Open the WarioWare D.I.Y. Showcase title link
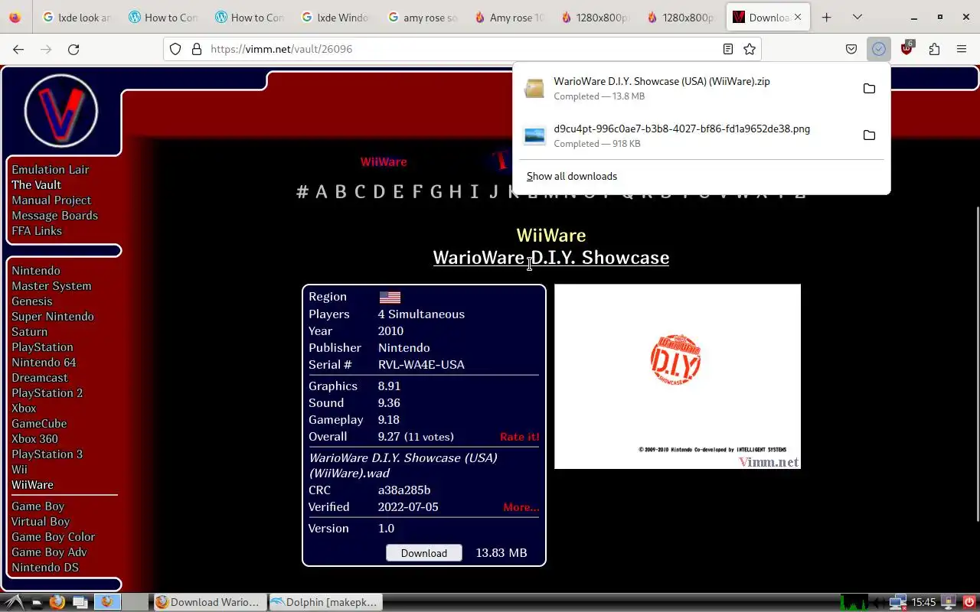The height and width of the screenshot is (612, 980). click(550, 258)
